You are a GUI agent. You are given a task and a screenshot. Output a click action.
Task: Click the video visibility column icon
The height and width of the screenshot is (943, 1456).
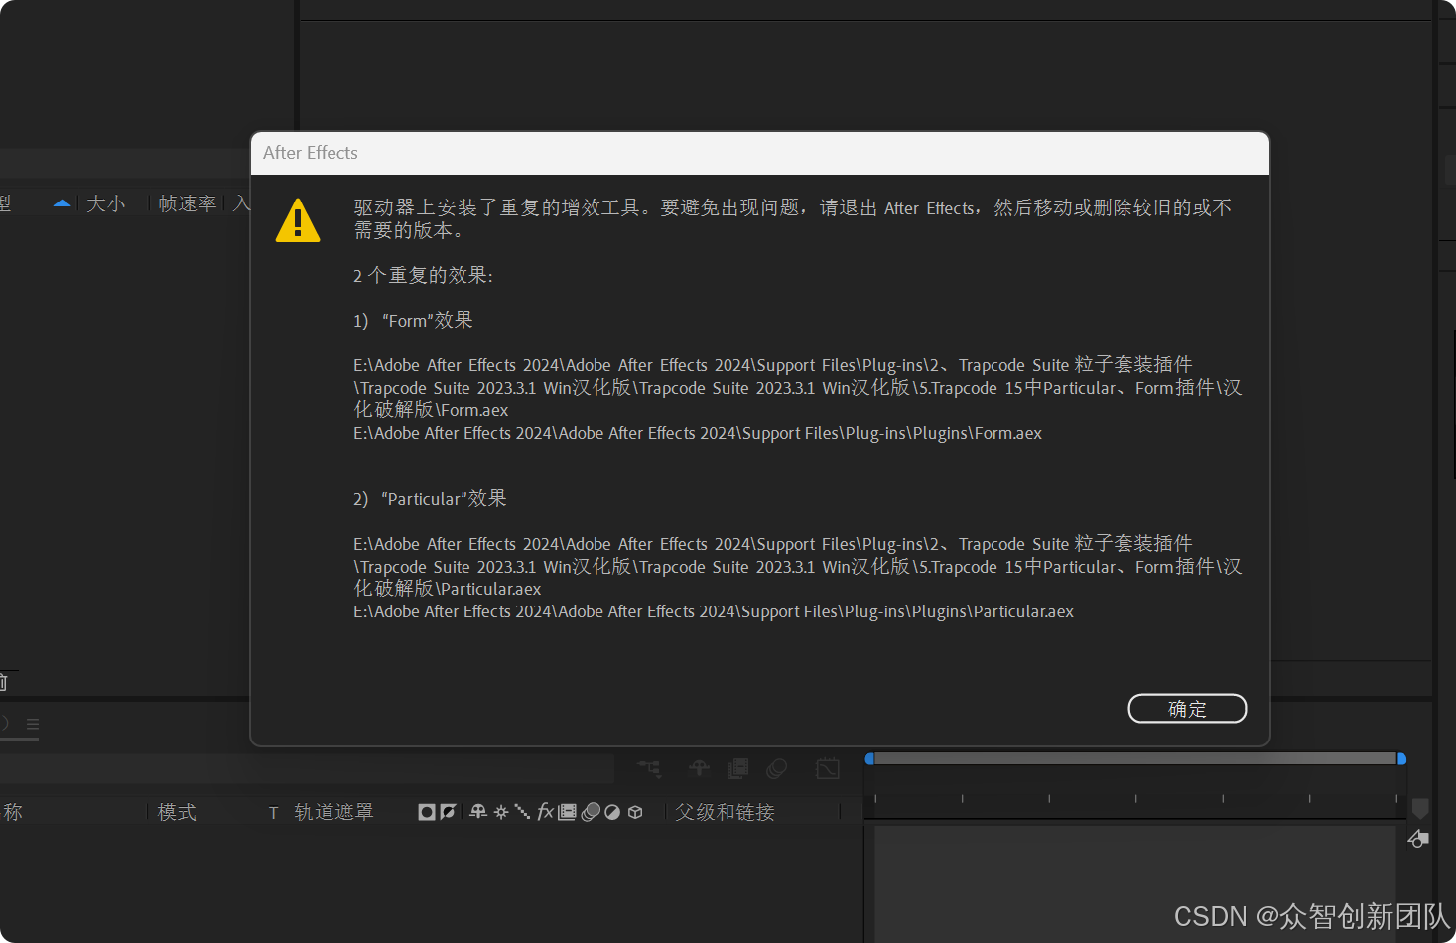pyautogui.click(x=427, y=812)
